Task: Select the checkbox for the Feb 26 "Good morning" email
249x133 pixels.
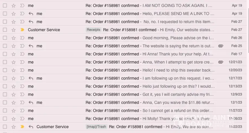Action: [x=5, y=38]
